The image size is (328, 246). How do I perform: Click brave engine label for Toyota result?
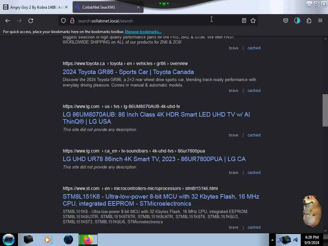234,91
